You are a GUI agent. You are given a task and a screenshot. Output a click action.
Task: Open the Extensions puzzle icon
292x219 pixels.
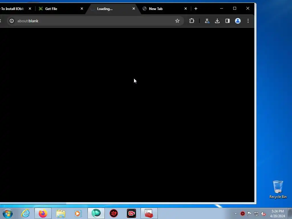(x=192, y=21)
